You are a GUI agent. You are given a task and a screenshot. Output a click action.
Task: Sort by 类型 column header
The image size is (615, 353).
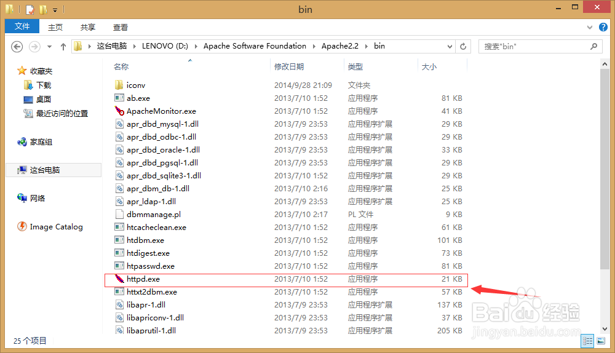pos(355,66)
